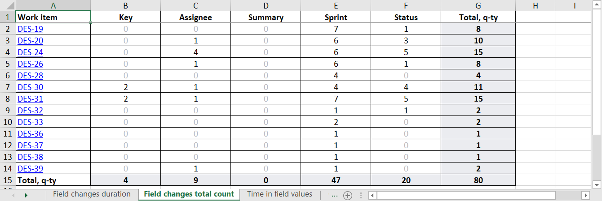The image size is (602, 201).
Task: Select column B header
Action: tap(125, 5)
